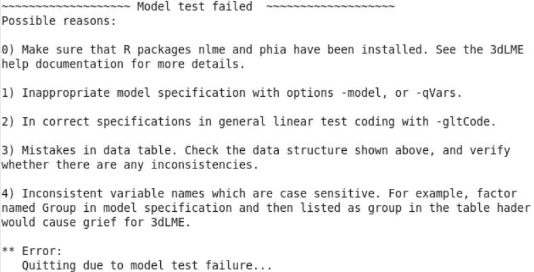
Task: Click the 'Model test failed' header text
Action: coord(195,6)
